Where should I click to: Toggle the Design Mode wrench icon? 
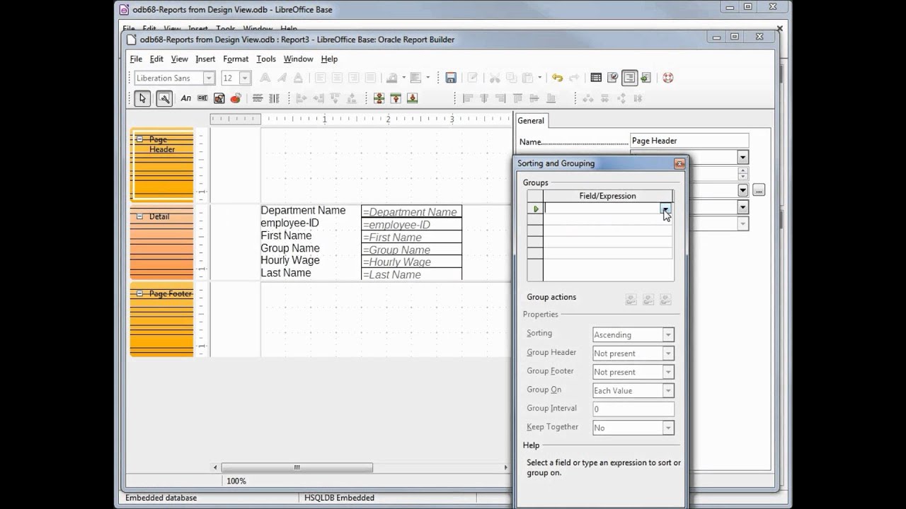point(164,98)
